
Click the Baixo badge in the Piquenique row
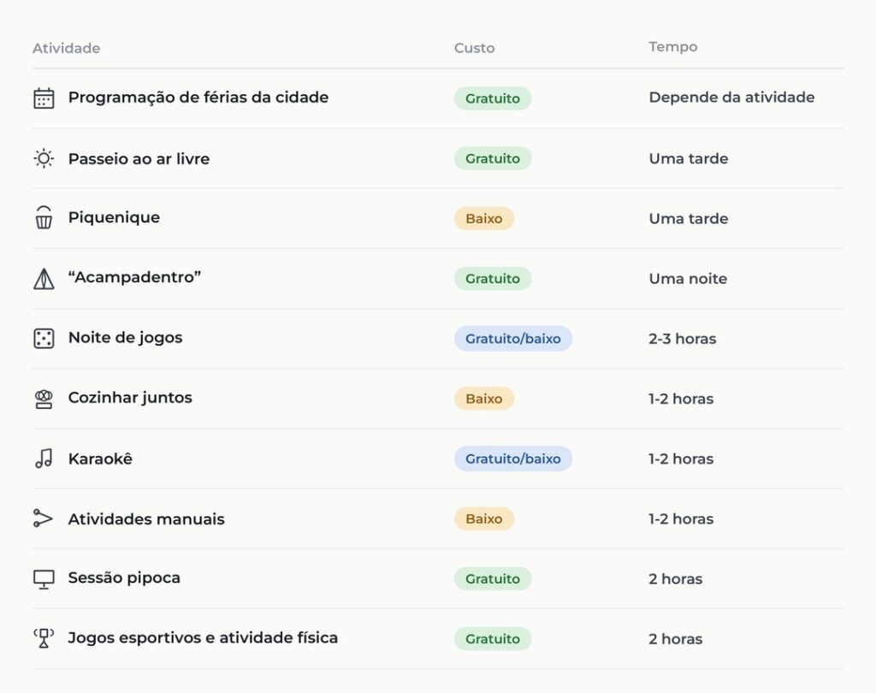(x=484, y=218)
